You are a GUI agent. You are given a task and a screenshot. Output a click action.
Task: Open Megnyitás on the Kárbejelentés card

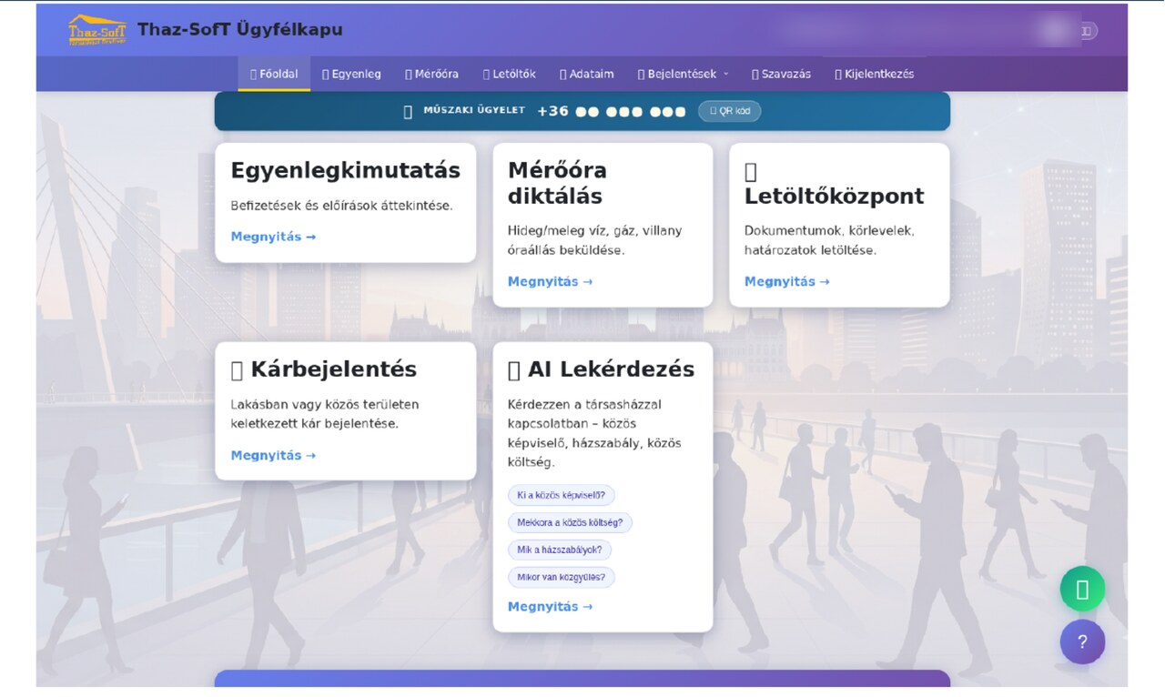point(273,455)
